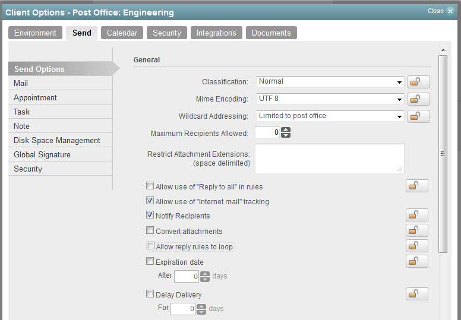Image resolution: width=461 pixels, height=320 pixels.
Task: Expand the Mime Encoding dropdown
Action: pos(330,99)
